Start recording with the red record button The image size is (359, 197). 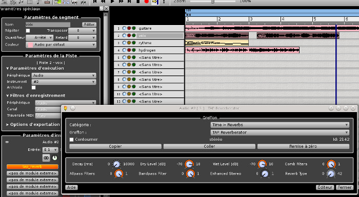pyautogui.click(x=147, y=2)
